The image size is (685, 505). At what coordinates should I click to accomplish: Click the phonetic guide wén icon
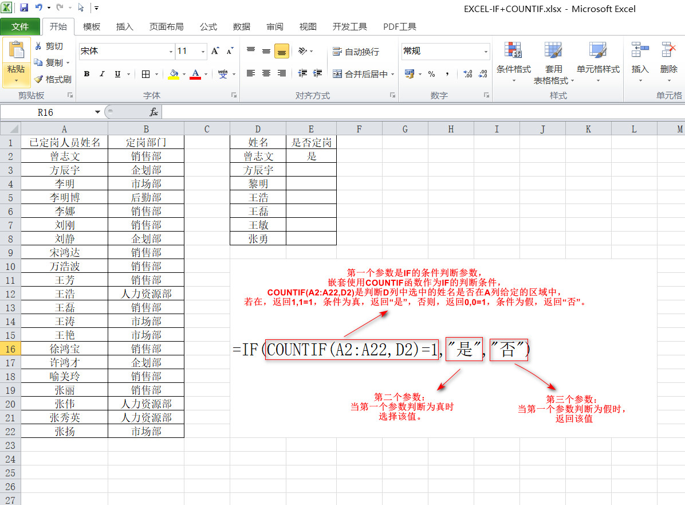click(223, 74)
